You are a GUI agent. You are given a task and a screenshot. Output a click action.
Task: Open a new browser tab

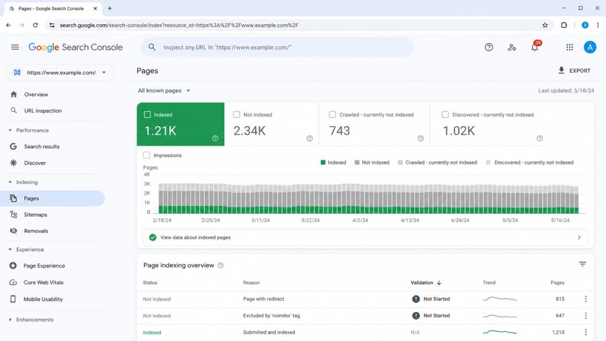coord(109,8)
